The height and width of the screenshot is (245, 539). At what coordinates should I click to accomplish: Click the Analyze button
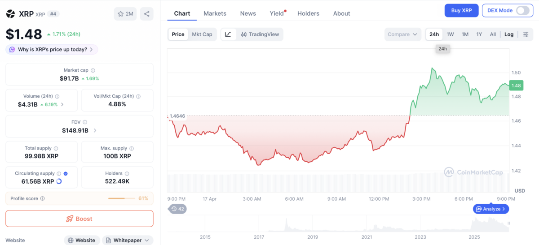491,209
